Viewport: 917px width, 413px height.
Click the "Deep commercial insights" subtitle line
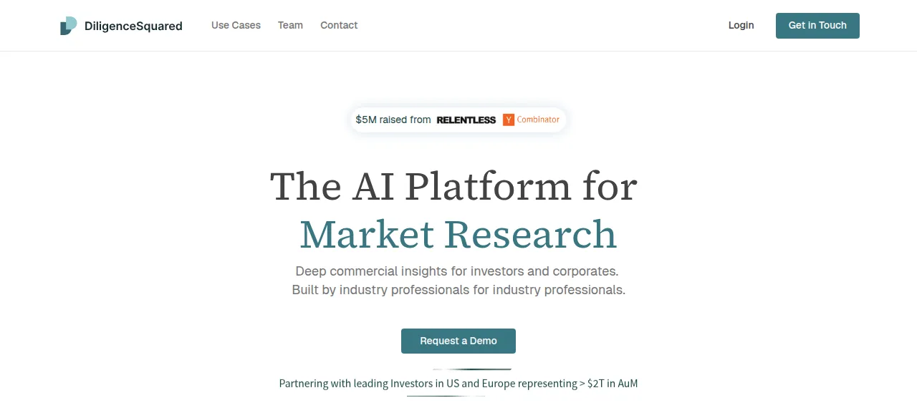pos(457,271)
